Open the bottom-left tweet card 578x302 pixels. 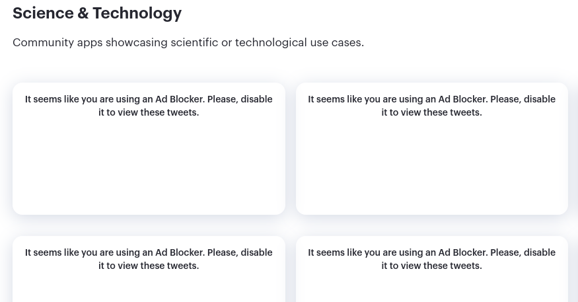(x=149, y=269)
